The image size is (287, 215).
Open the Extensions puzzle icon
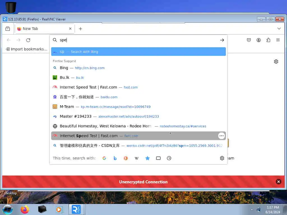(x=268, y=40)
